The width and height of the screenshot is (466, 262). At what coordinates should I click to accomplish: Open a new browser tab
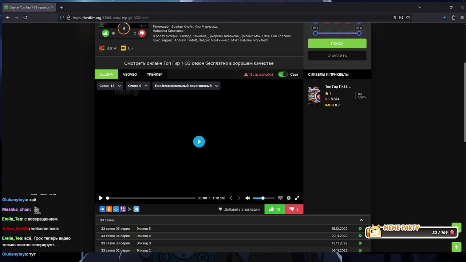pyautogui.click(x=61, y=7)
